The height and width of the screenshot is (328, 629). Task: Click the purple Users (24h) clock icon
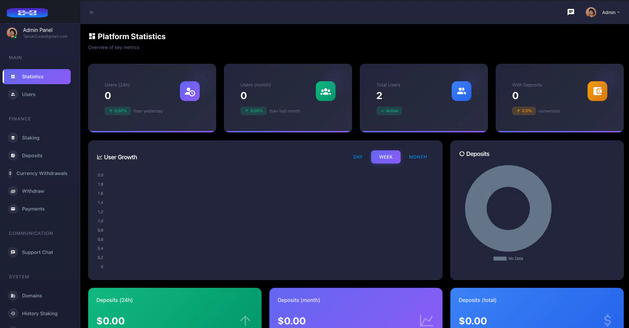190,91
